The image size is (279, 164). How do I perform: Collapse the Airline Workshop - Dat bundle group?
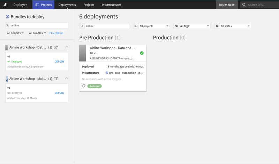(x=67, y=47)
